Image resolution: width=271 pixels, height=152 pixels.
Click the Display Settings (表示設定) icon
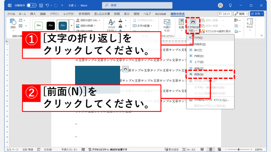(172, 149)
